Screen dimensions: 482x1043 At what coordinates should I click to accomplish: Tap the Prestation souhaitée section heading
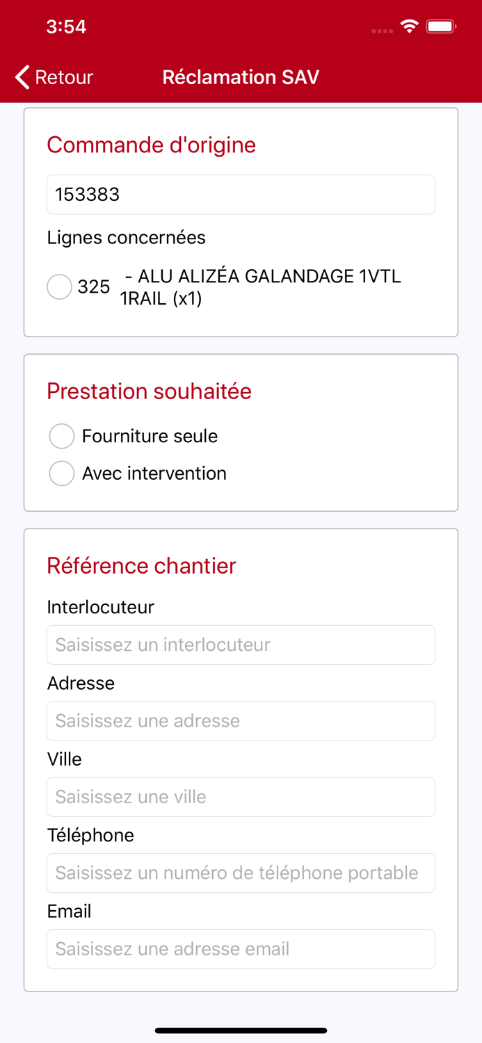click(149, 391)
